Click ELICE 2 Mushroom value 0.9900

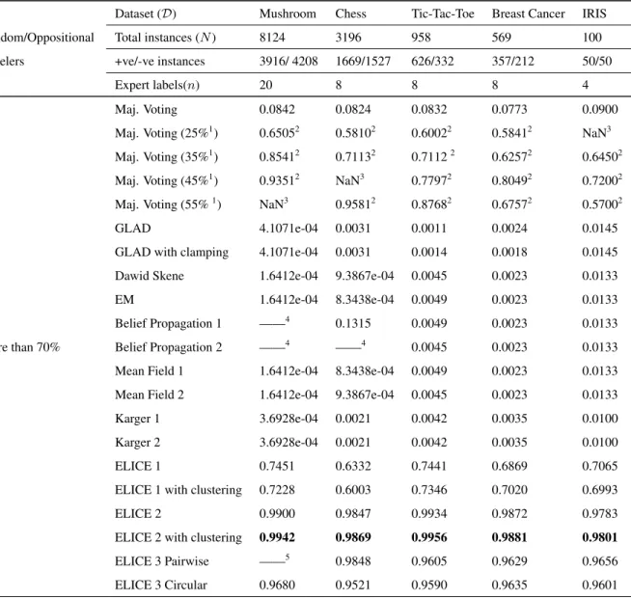pos(277,514)
